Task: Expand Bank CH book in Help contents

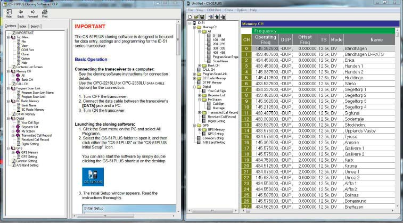Action: [x=13, y=80]
